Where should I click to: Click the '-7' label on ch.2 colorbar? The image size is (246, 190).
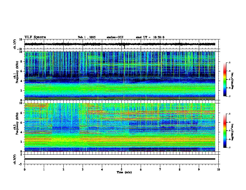click(229, 148)
